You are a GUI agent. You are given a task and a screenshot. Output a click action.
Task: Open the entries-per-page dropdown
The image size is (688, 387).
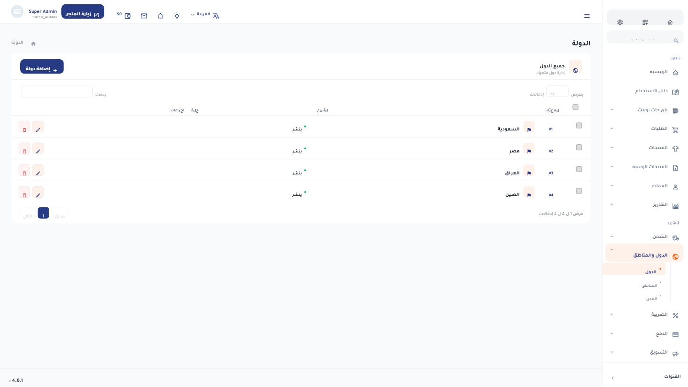point(557,92)
